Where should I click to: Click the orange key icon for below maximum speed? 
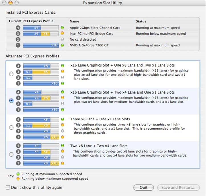pos(18,179)
